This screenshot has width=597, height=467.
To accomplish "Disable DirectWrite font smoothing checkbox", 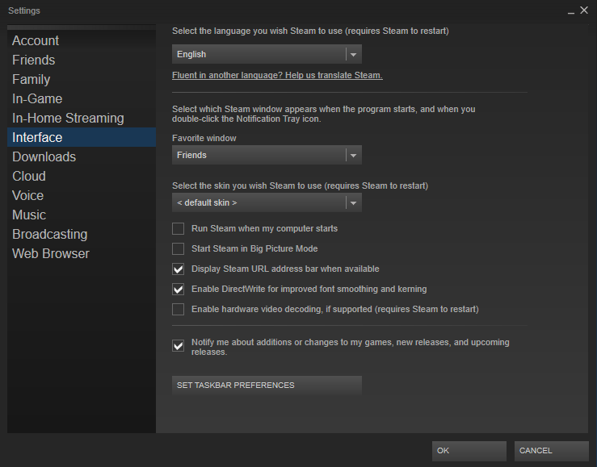I will pos(179,290).
